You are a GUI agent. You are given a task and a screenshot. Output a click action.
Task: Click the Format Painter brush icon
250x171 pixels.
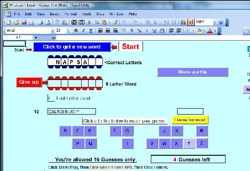tap(115, 22)
